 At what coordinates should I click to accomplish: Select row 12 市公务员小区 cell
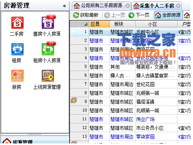click(x=156, y=128)
